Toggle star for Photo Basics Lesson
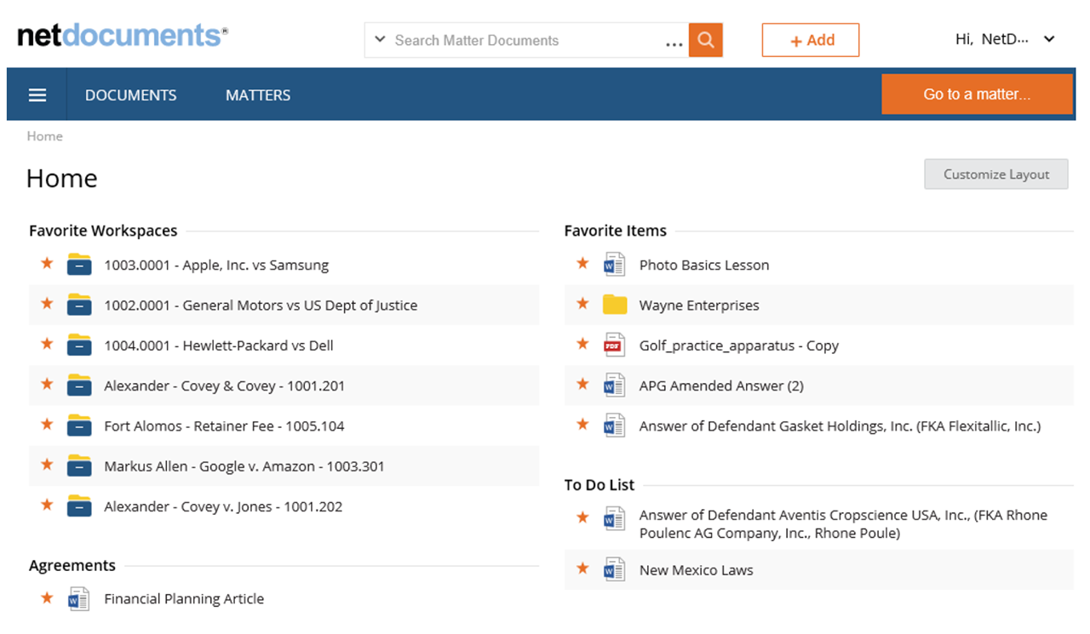This screenshot has height=634, width=1090. [582, 263]
